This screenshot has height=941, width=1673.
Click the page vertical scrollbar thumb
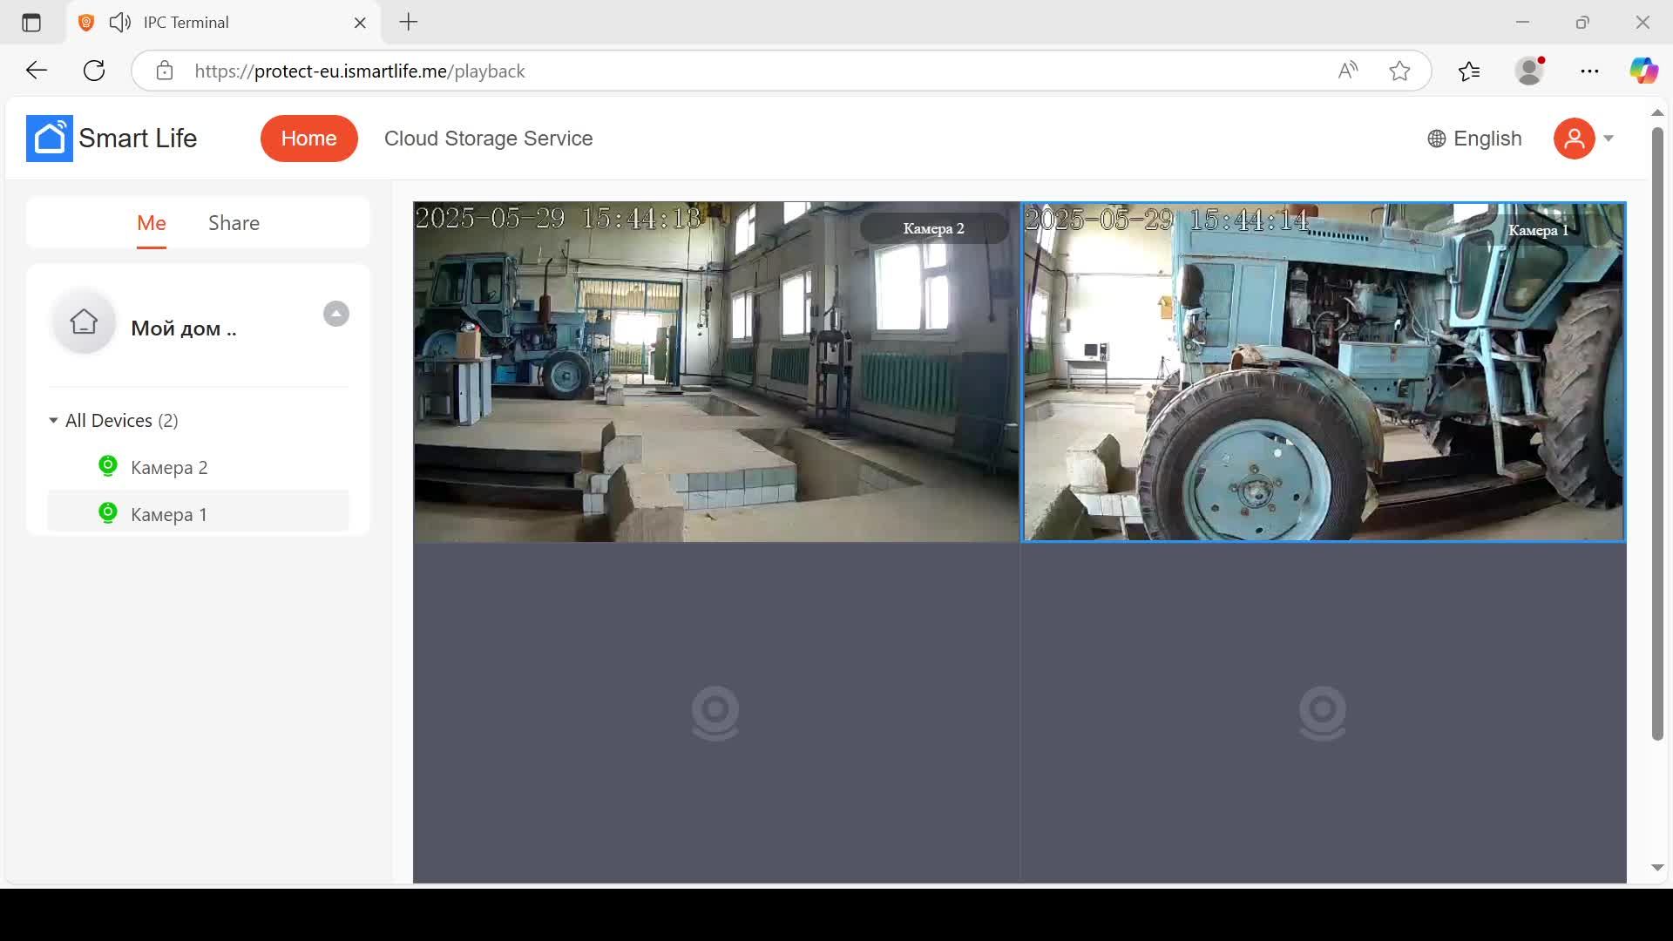pos(1657,434)
